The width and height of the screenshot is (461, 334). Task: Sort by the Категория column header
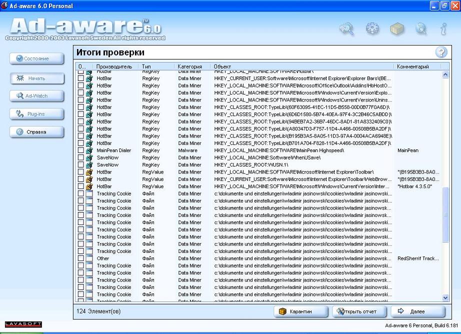click(x=192, y=66)
